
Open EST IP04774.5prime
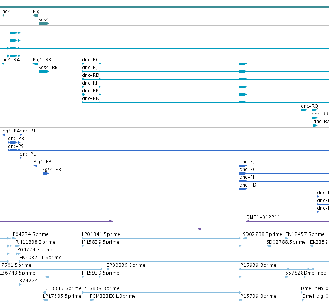pyautogui.click(x=30, y=234)
